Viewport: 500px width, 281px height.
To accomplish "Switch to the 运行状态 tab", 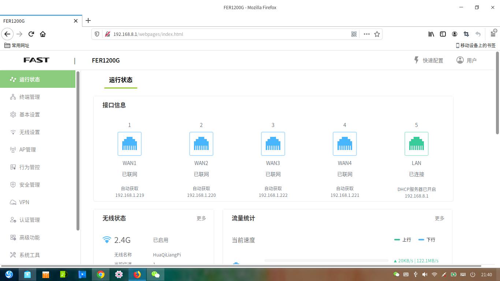I will (x=121, y=80).
